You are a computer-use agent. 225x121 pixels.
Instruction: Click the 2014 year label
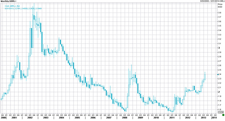coord(214,118)
